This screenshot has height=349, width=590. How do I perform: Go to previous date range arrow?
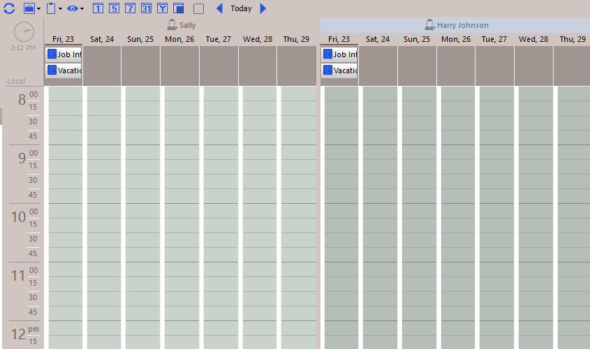(x=219, y=8)
